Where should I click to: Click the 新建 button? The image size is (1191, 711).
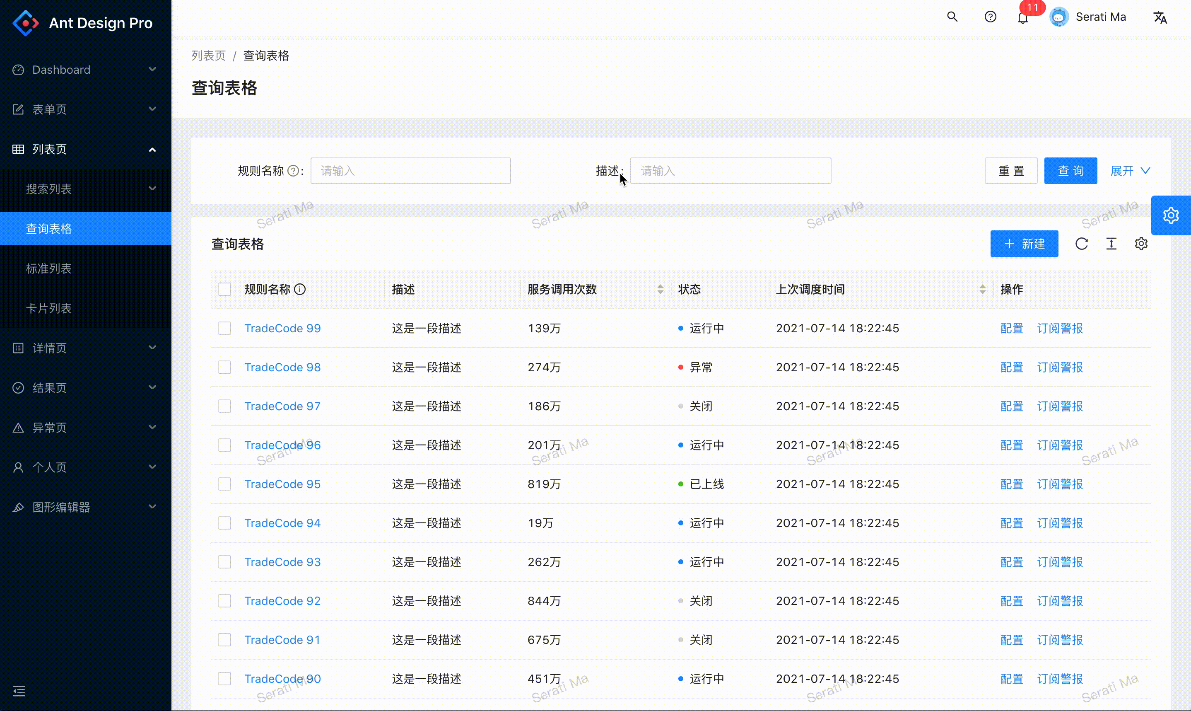[x=1024, y=244]
